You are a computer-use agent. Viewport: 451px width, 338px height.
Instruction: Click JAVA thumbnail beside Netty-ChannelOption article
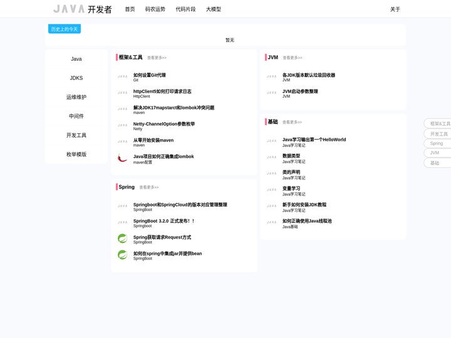coord(122,125)
